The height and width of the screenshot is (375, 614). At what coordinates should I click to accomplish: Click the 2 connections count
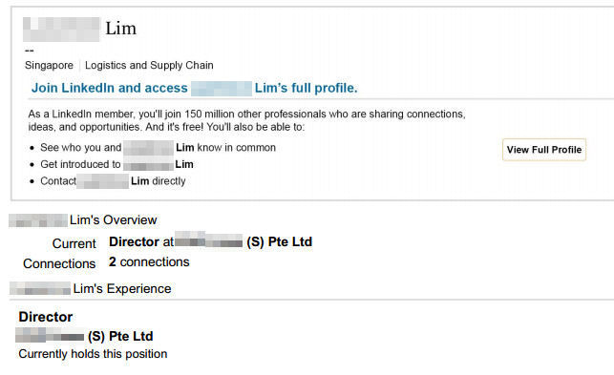coord(149,261)
